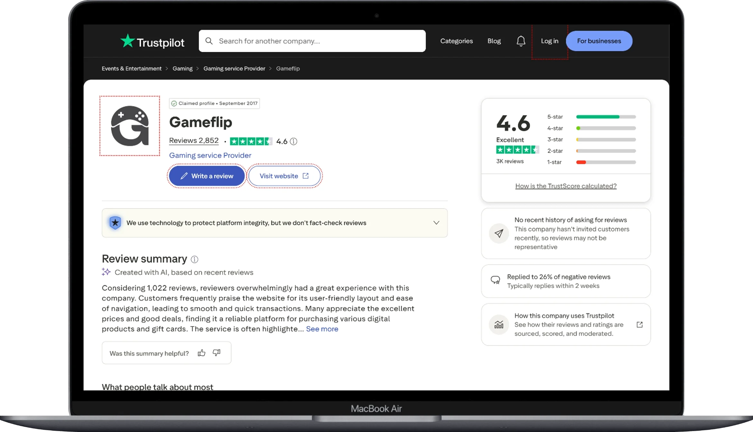Viewport: 753px width, 432px height.
Task: Open external link icon for Trustpilot usage
Action: click(639, 325)
